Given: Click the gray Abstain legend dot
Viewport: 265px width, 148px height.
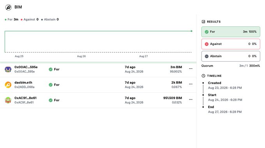Looking at the screenshot, I should point(42,20).
